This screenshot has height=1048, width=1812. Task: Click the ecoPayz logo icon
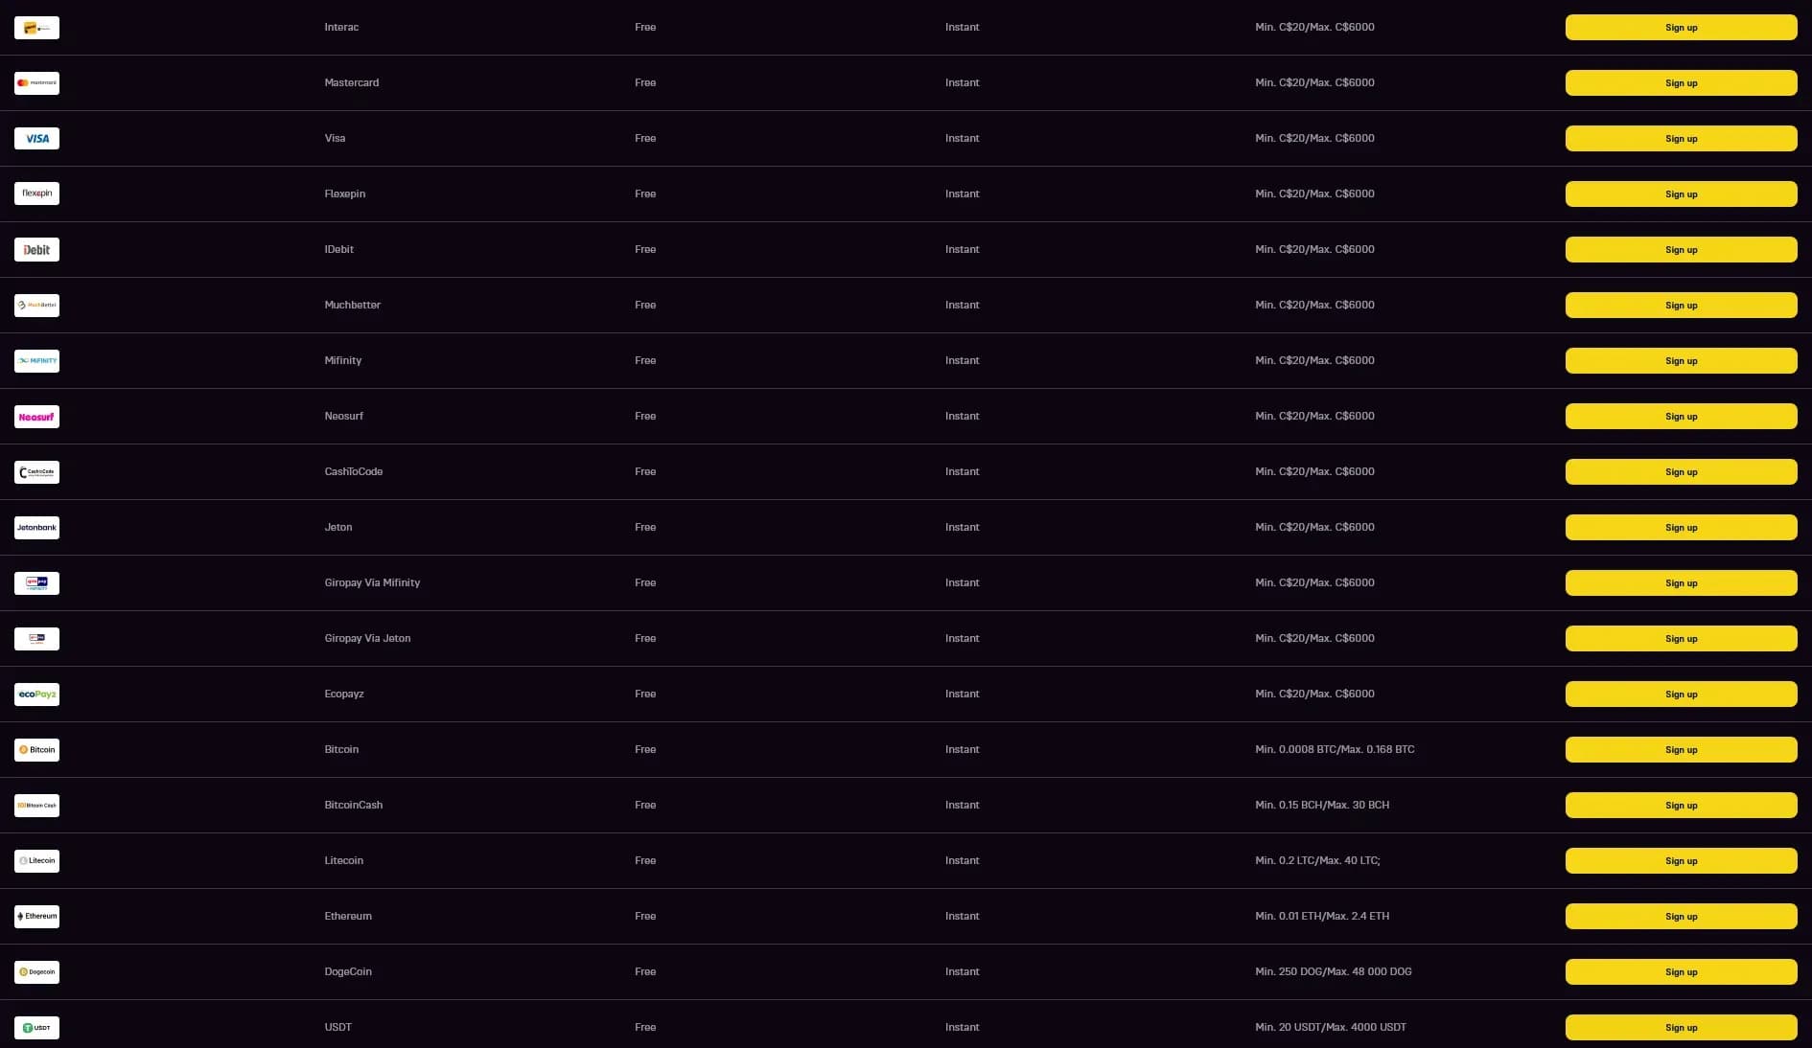click(36, 695)
